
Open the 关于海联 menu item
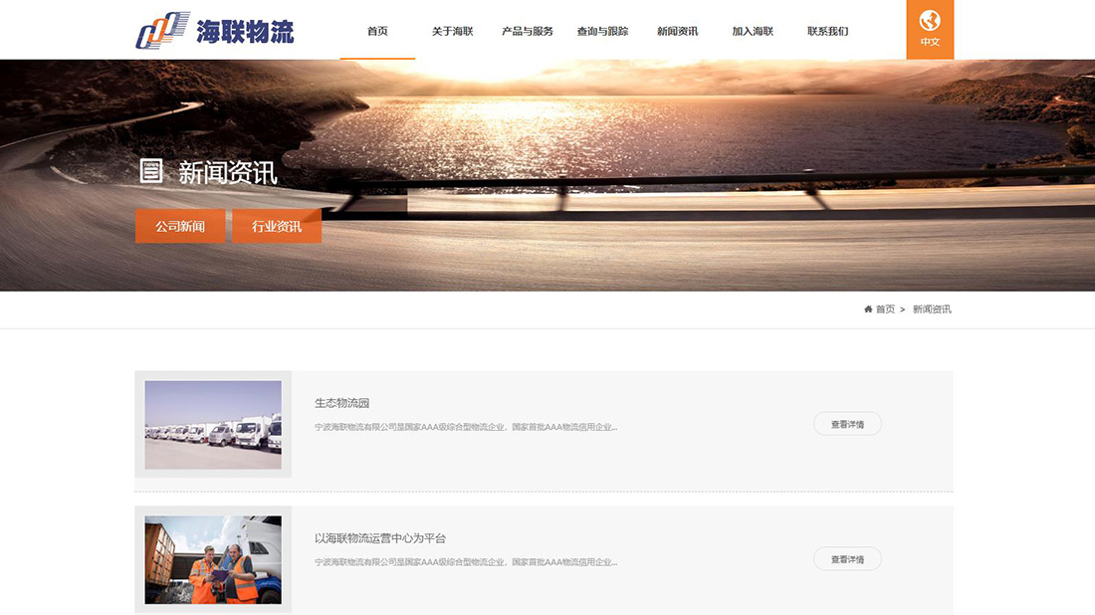pyautogui.click(x=452, y=31)
